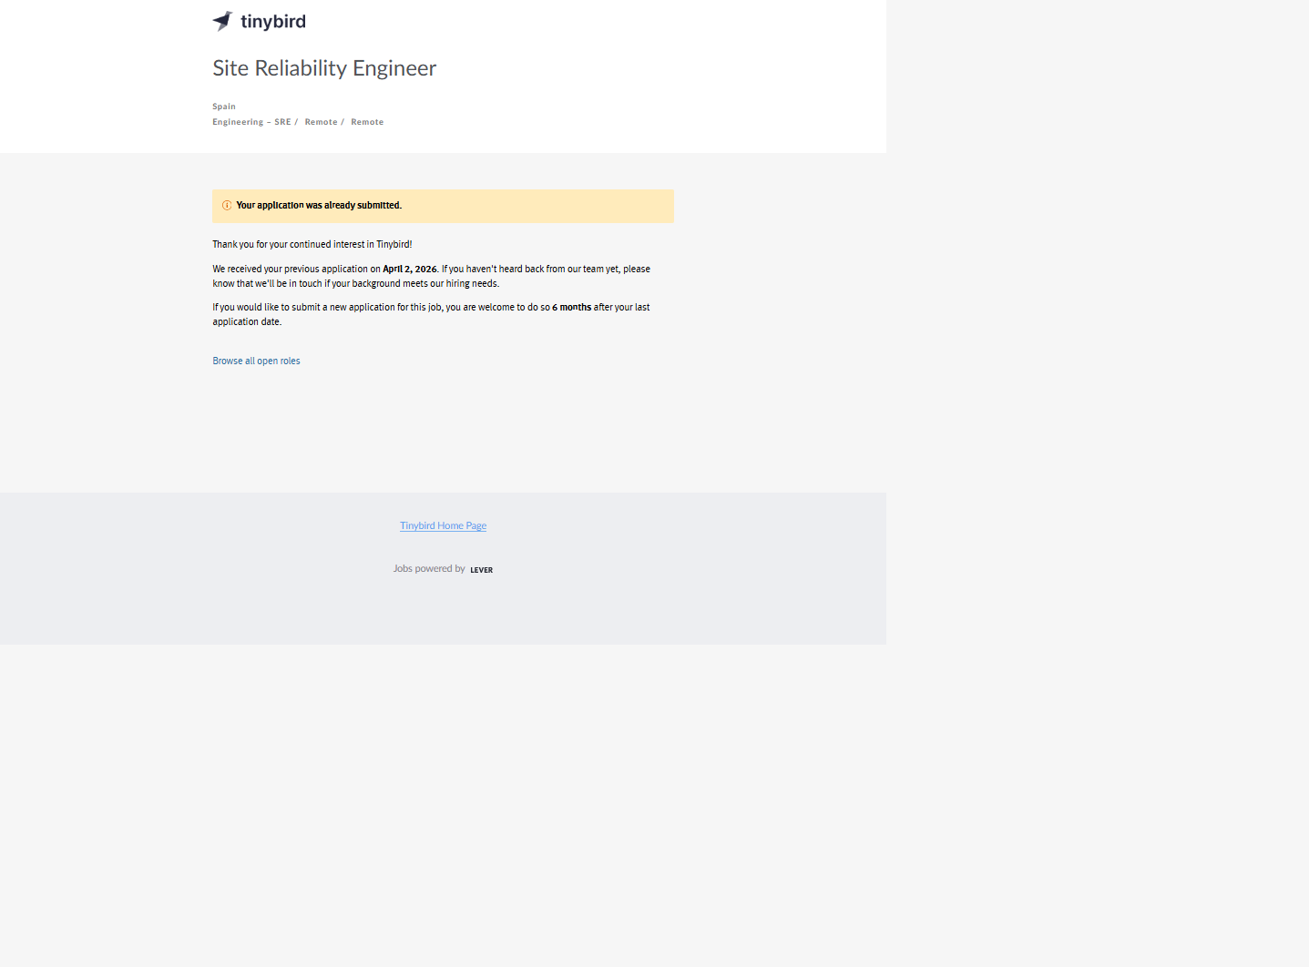
Task: Click 'We received your previous application' text
Action: 290,270
